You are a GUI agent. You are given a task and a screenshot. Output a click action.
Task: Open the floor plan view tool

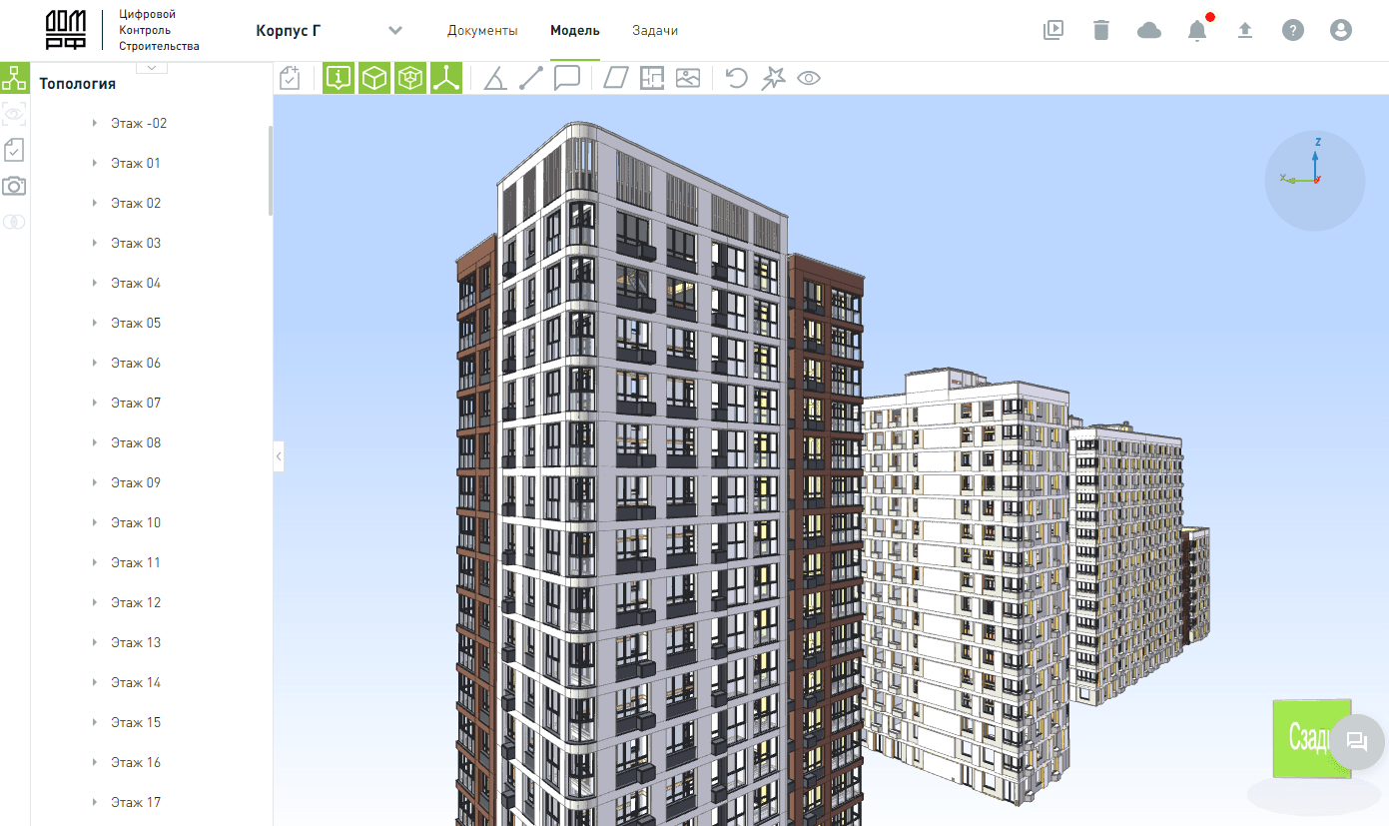click(651, 78)
